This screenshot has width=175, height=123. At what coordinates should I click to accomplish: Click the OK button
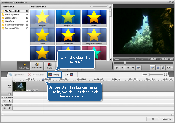click(x=152, y=119)
